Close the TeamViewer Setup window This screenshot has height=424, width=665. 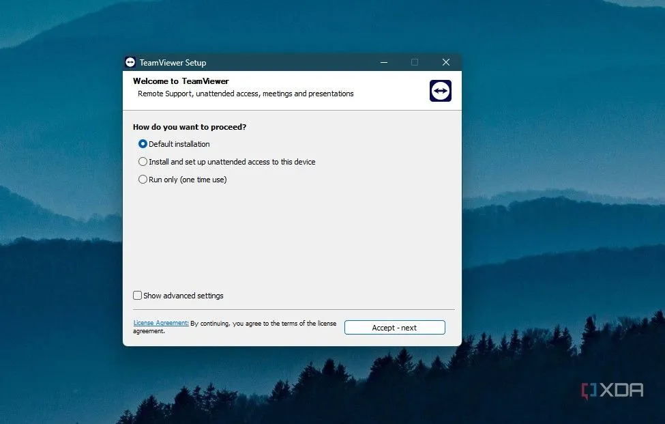tap(446, 62)
